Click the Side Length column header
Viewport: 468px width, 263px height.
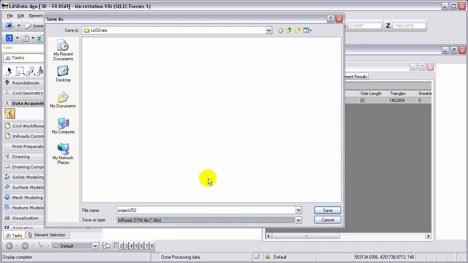coord(373,94)
